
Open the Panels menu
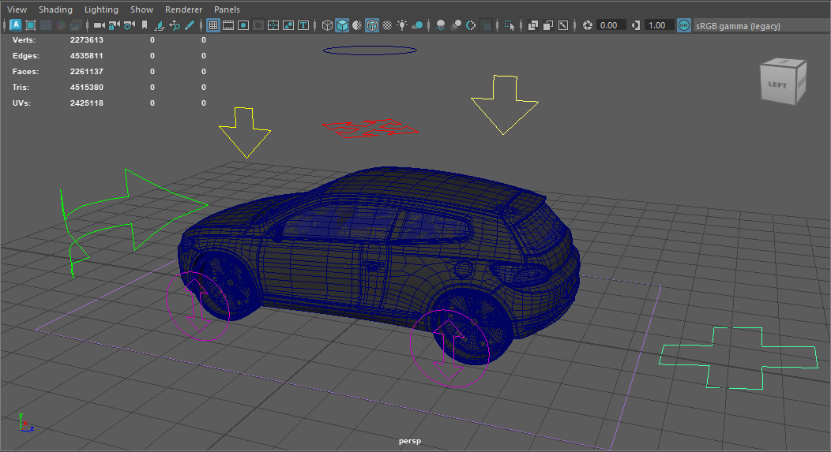click(227, 9)
